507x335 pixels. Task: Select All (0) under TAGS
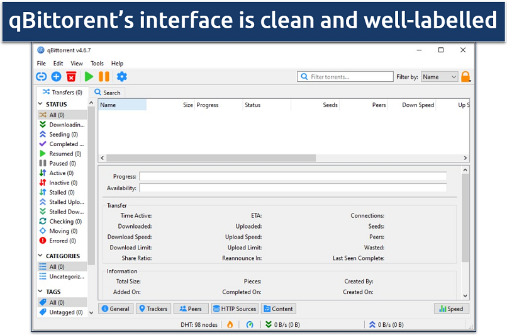(62, 302)
